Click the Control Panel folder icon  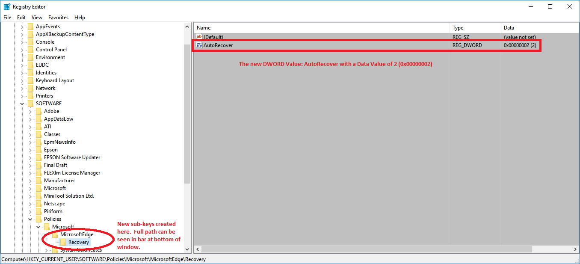pos(30,50)
